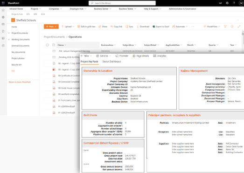Click the orange Sheffield Schools site logo

pos(13,20)
